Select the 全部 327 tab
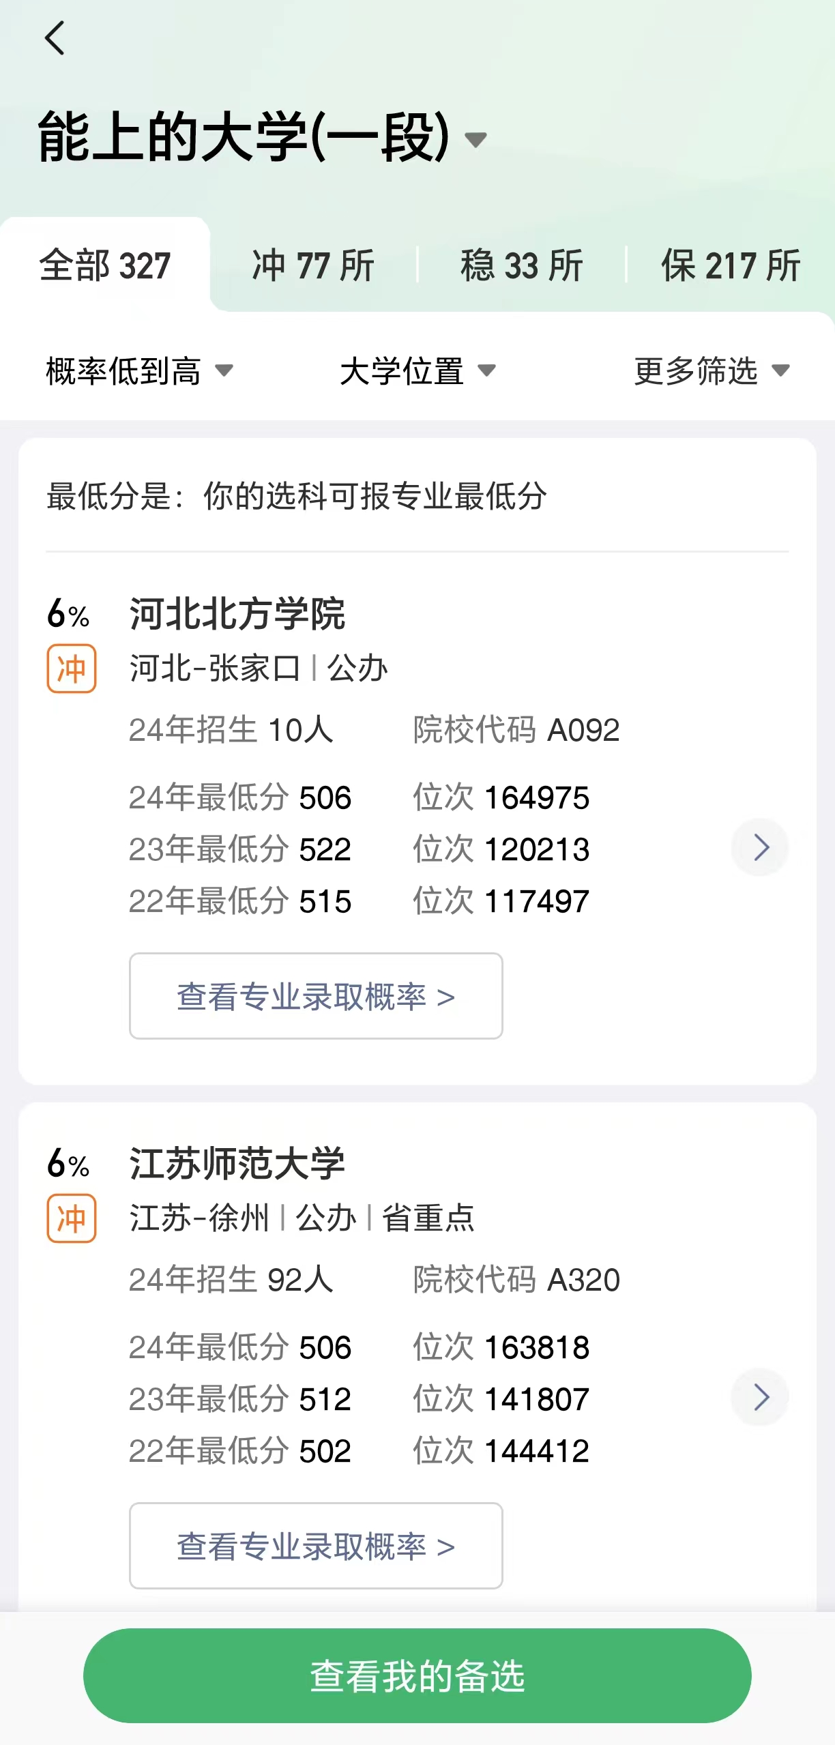Screen dimensions: 835x1745 pos(105,265)
